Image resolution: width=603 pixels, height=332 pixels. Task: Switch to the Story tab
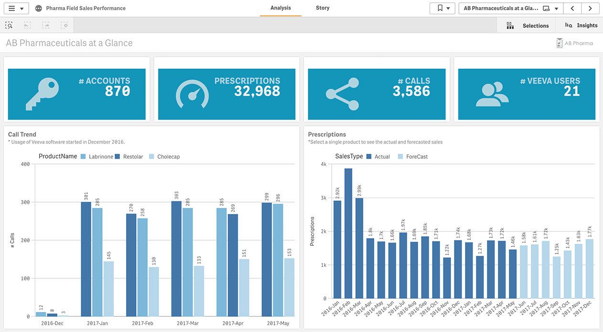tap(323, 8)
